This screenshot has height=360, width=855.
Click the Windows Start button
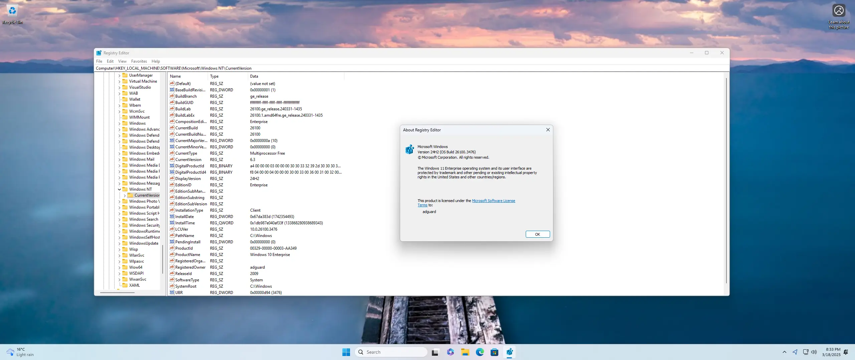click(346, 352)
